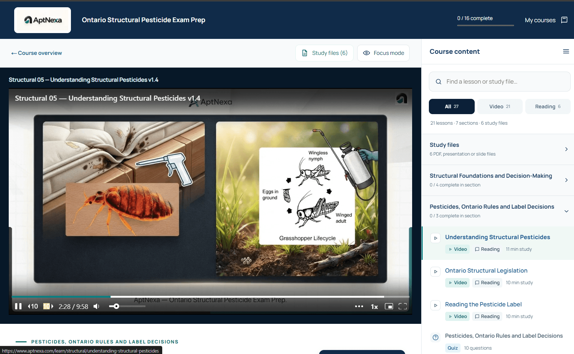Click the '11 min study' label

[519, 249]
